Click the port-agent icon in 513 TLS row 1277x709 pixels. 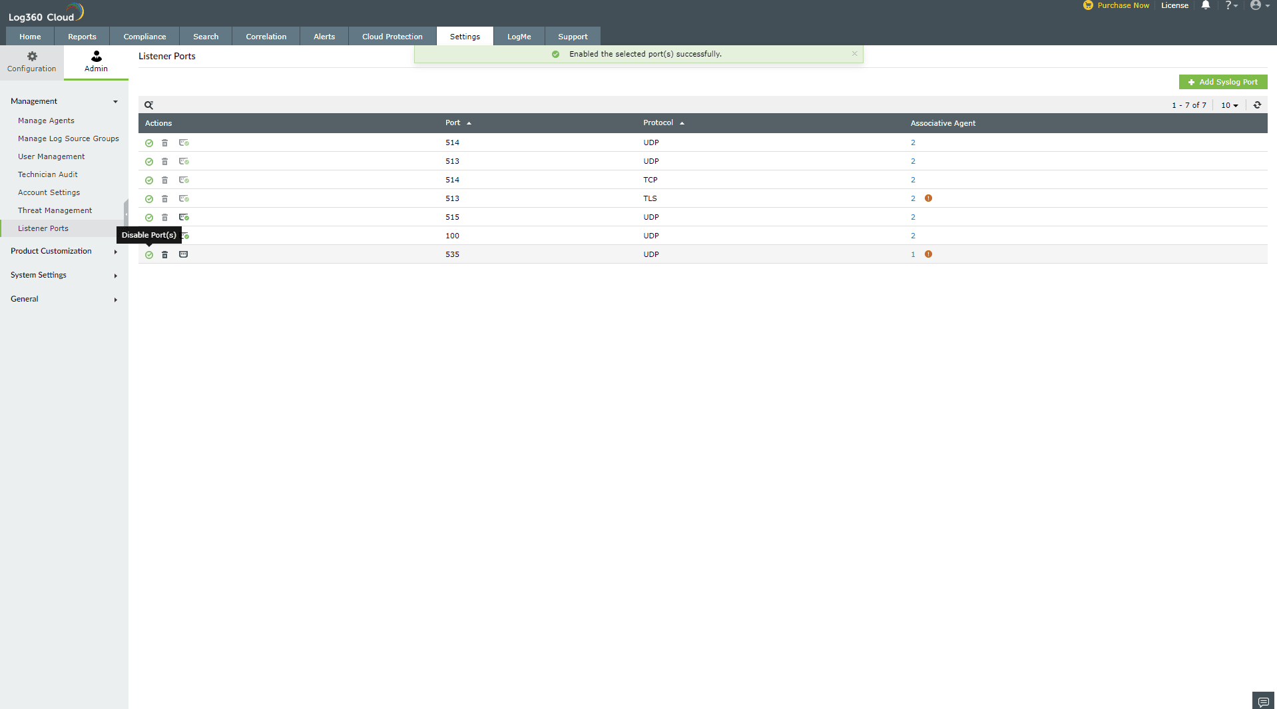click(x=184, y=199)
